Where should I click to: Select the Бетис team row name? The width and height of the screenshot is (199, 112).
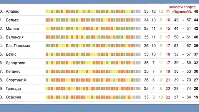11,54
